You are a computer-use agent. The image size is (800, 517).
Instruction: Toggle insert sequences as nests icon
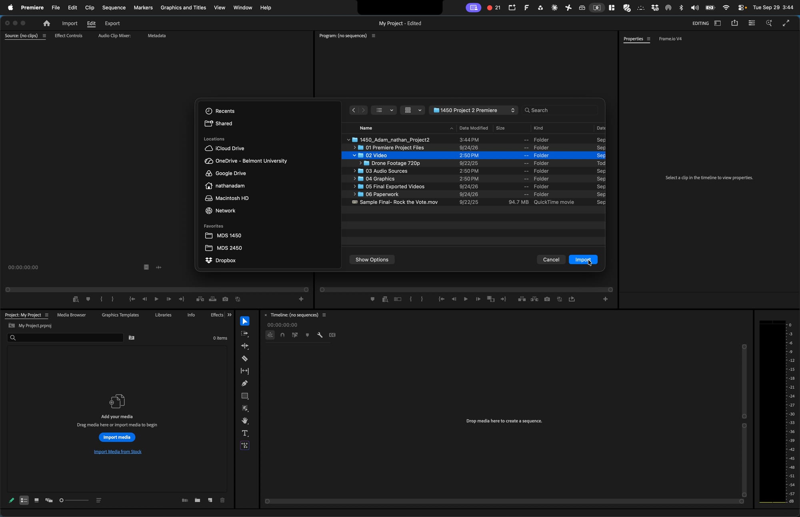tap(270, 335)
